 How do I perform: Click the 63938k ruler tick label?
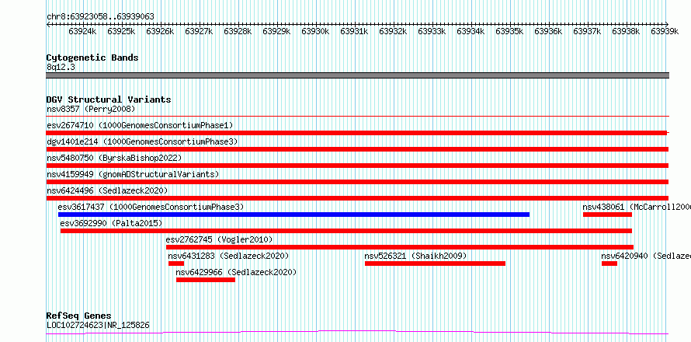pos(625,31)
